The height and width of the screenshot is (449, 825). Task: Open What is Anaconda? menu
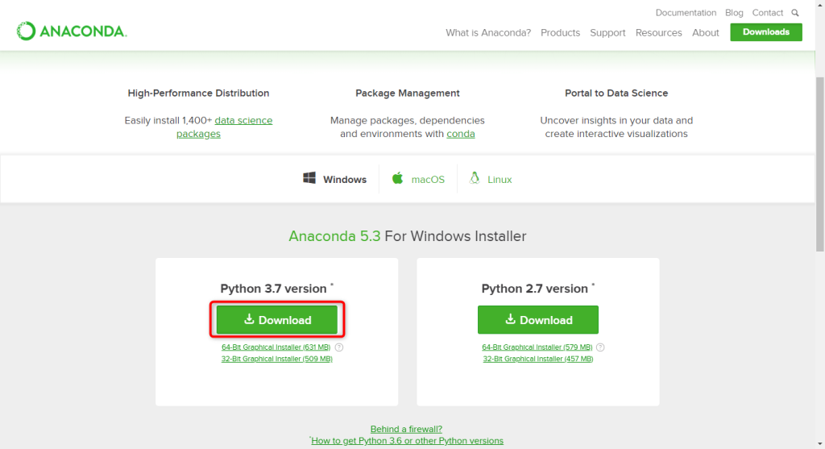[x=488, y=32]
